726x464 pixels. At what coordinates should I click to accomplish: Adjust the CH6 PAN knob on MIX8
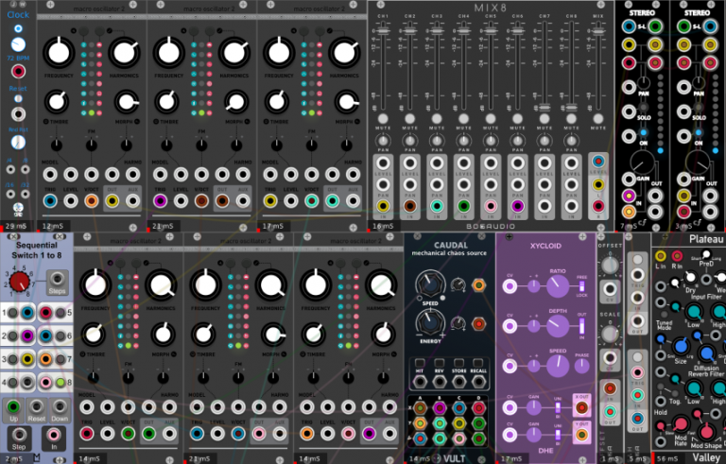(518, 140)
